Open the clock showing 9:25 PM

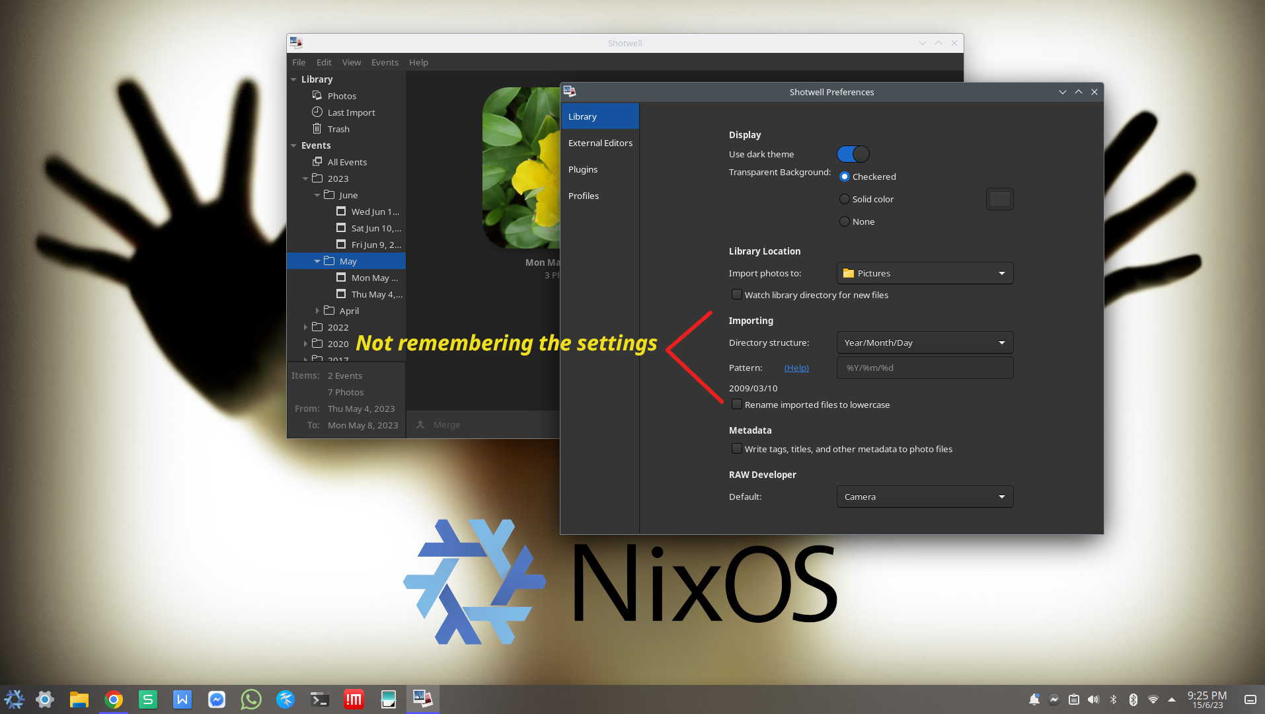pos(1207,699)
